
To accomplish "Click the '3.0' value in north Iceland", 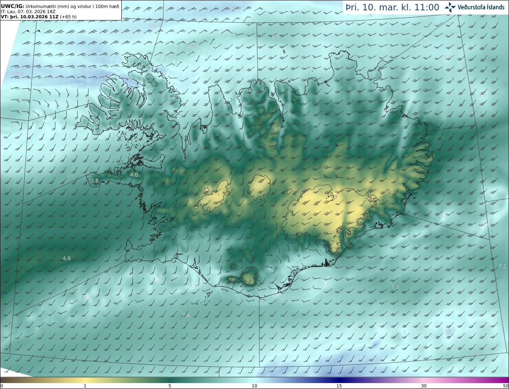I will point(278,130).
